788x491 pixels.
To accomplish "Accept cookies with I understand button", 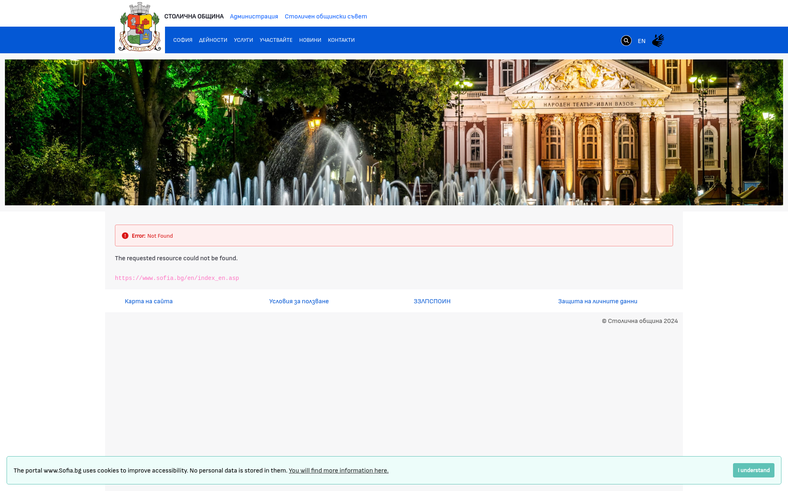I will coord(753,470).
